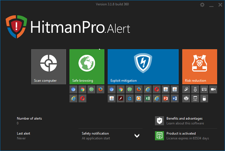
Task: Click Java icon right next to Opera
Action: coord(166,89)
